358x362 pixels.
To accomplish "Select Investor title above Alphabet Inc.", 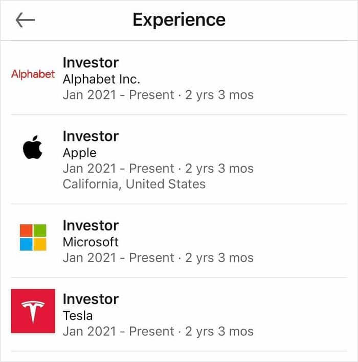I will pos(91,63).
